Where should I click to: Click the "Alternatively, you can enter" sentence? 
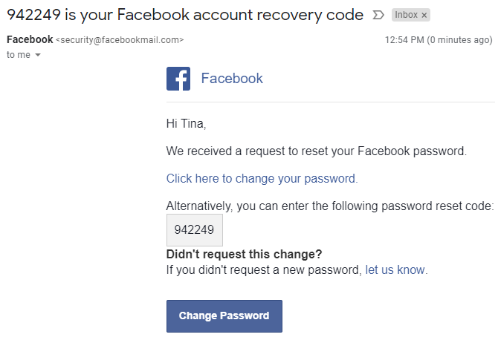pos(329,206)
